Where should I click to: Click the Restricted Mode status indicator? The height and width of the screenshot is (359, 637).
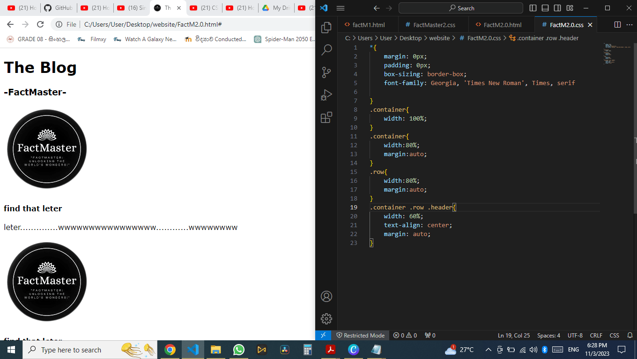[360, 335]
